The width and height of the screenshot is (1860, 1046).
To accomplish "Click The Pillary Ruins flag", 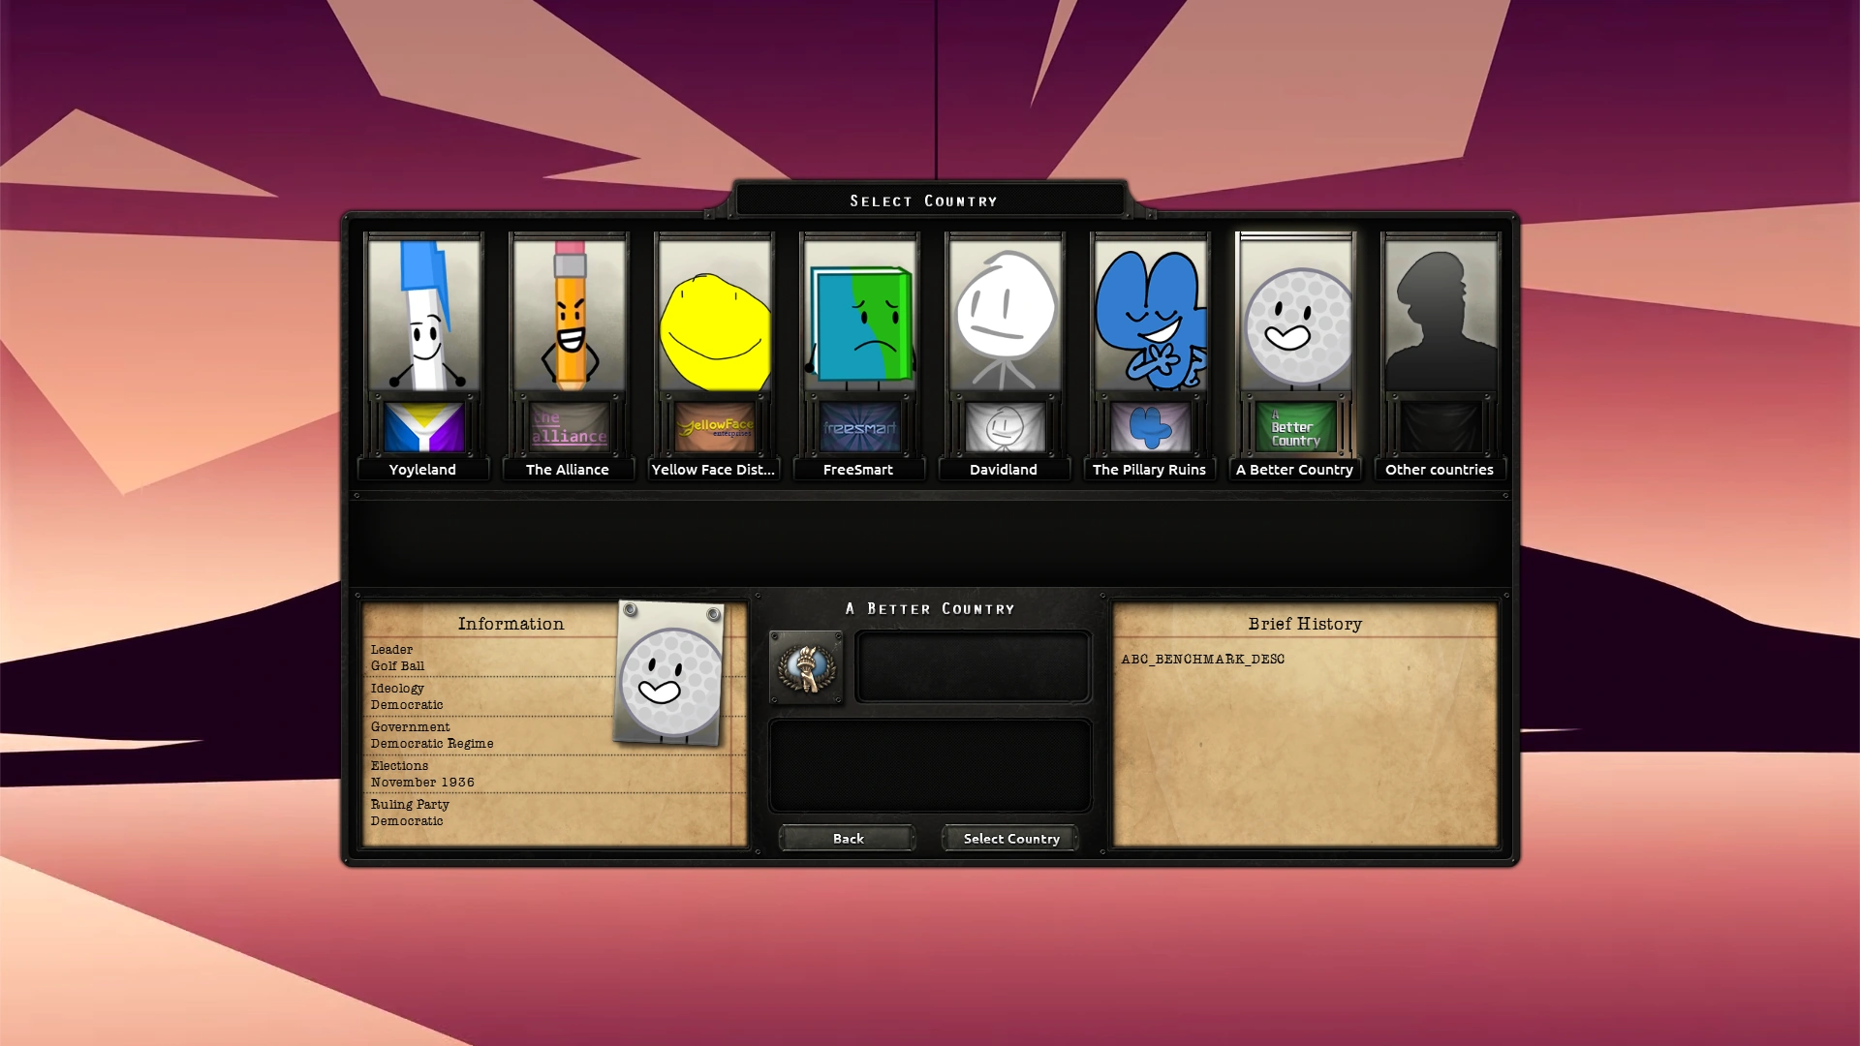I will (1150, 426).
